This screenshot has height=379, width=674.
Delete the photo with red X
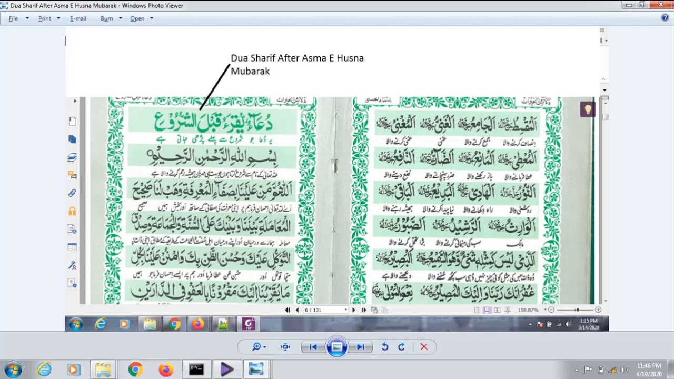pyautogui.click(x=424, y=347)
